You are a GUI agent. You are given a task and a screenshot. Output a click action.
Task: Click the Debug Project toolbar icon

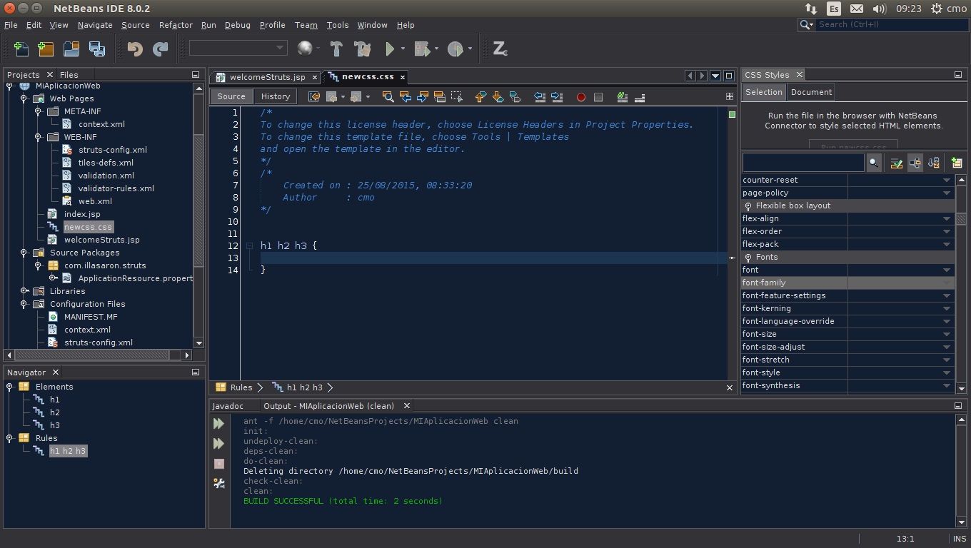pyautogui.click(x=422, y=49)
